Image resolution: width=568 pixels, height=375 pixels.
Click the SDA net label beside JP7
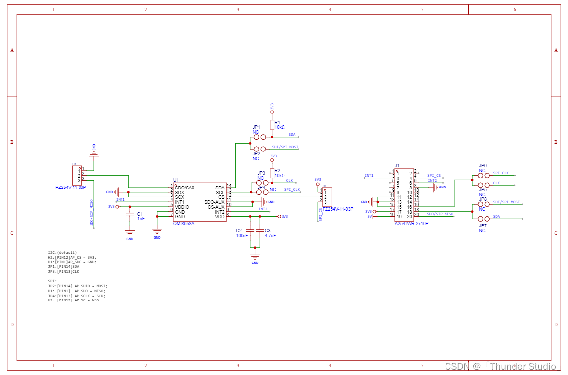point(497,217)
